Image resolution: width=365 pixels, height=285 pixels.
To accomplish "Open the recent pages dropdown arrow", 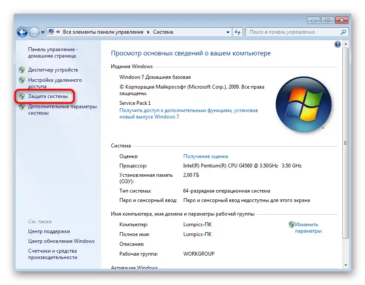I will coord(43,32).
